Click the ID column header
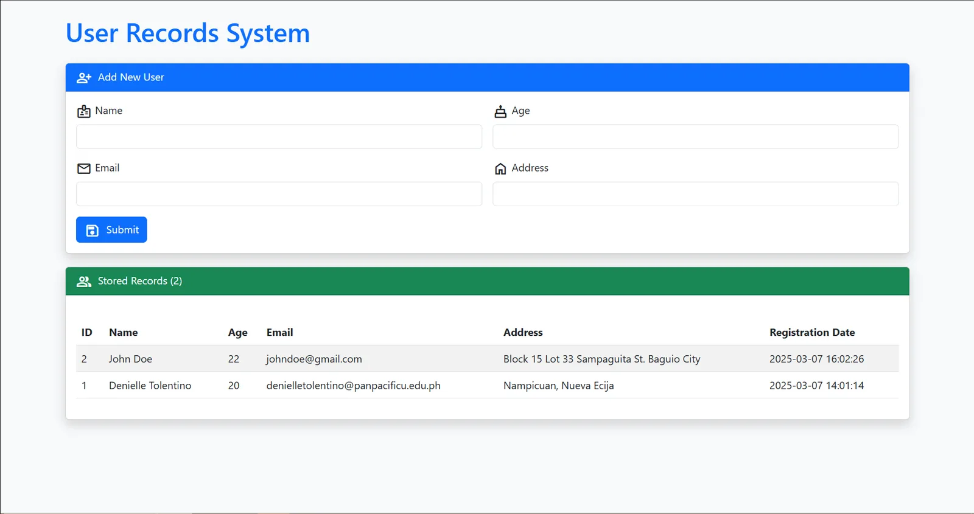974x514 pixels. pos(87,333)
